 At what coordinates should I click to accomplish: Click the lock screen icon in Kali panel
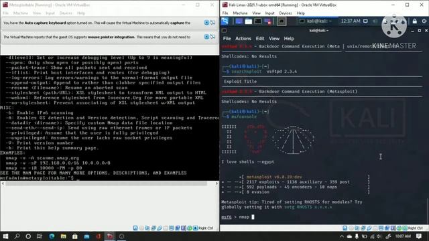(x=415, y=21)
